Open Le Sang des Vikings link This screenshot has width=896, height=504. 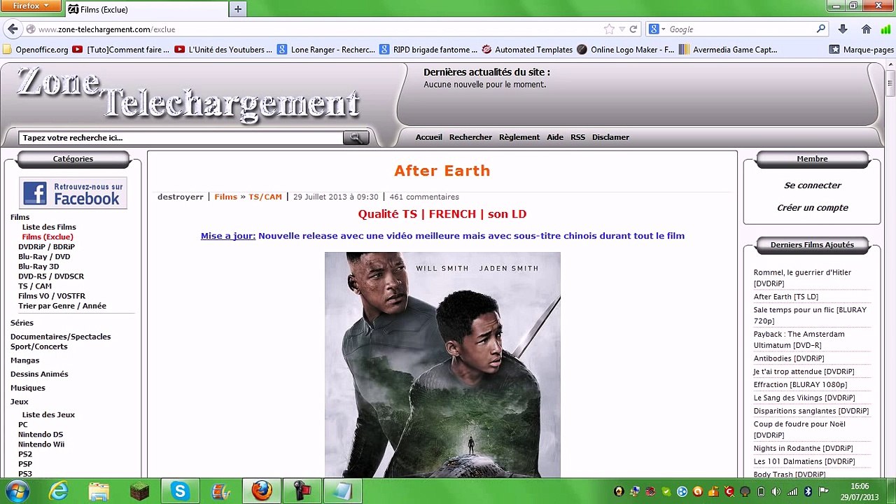[804, 398]
